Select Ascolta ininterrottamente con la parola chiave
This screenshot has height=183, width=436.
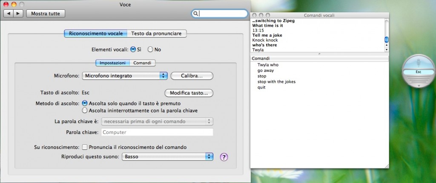85,111
